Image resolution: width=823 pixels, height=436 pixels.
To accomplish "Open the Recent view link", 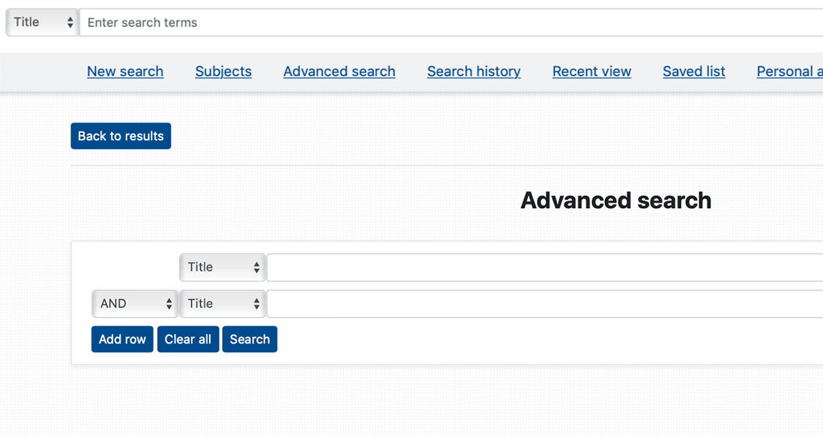I will (592, 71).
